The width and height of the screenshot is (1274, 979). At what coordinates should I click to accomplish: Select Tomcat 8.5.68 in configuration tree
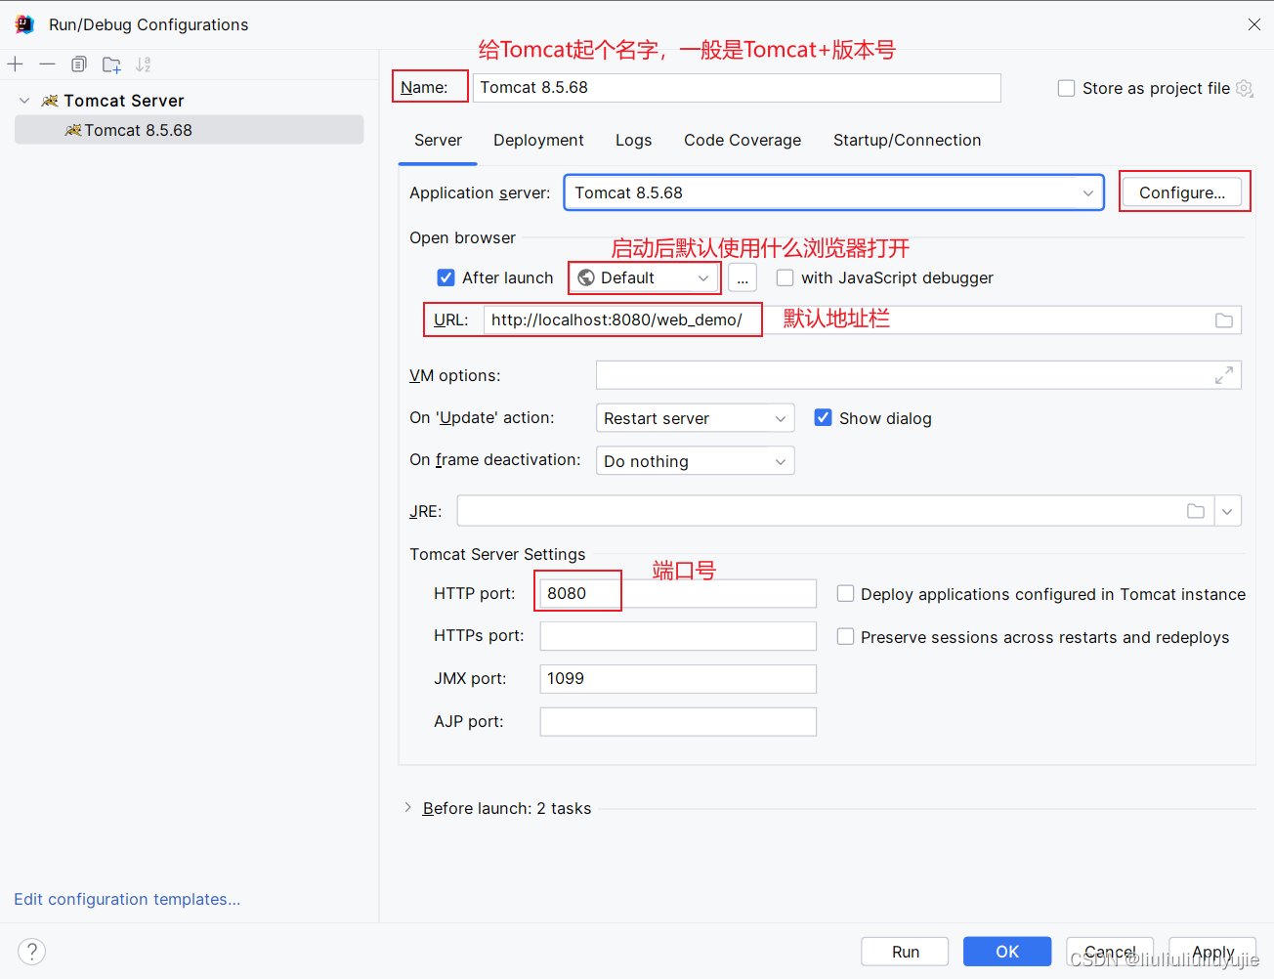click(x=190, y=130)
